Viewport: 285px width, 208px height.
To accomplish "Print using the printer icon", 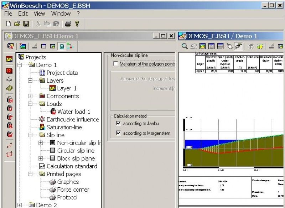I will click(68, 24).
